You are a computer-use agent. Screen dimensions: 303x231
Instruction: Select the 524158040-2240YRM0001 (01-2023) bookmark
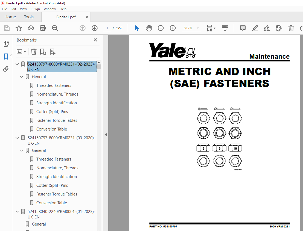point(62,214)
